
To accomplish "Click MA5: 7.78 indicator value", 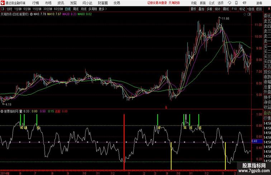I will click(40, 14).
